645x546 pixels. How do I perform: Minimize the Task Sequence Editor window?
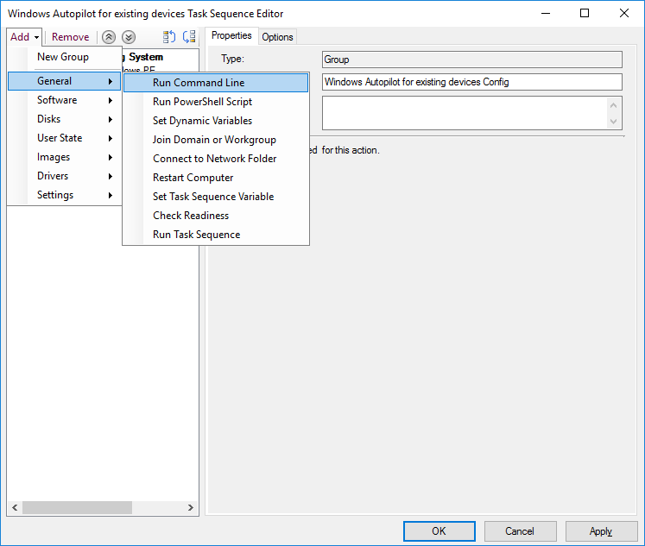pyautogui.click(x=546, y=13)
